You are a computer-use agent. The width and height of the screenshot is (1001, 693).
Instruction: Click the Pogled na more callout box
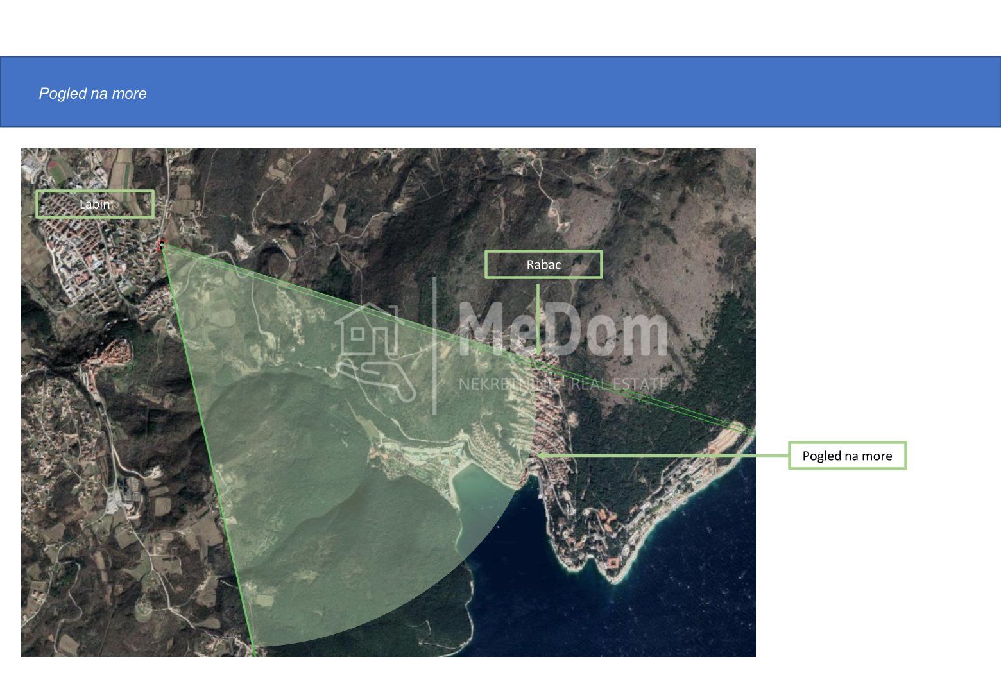pos(847,456)
